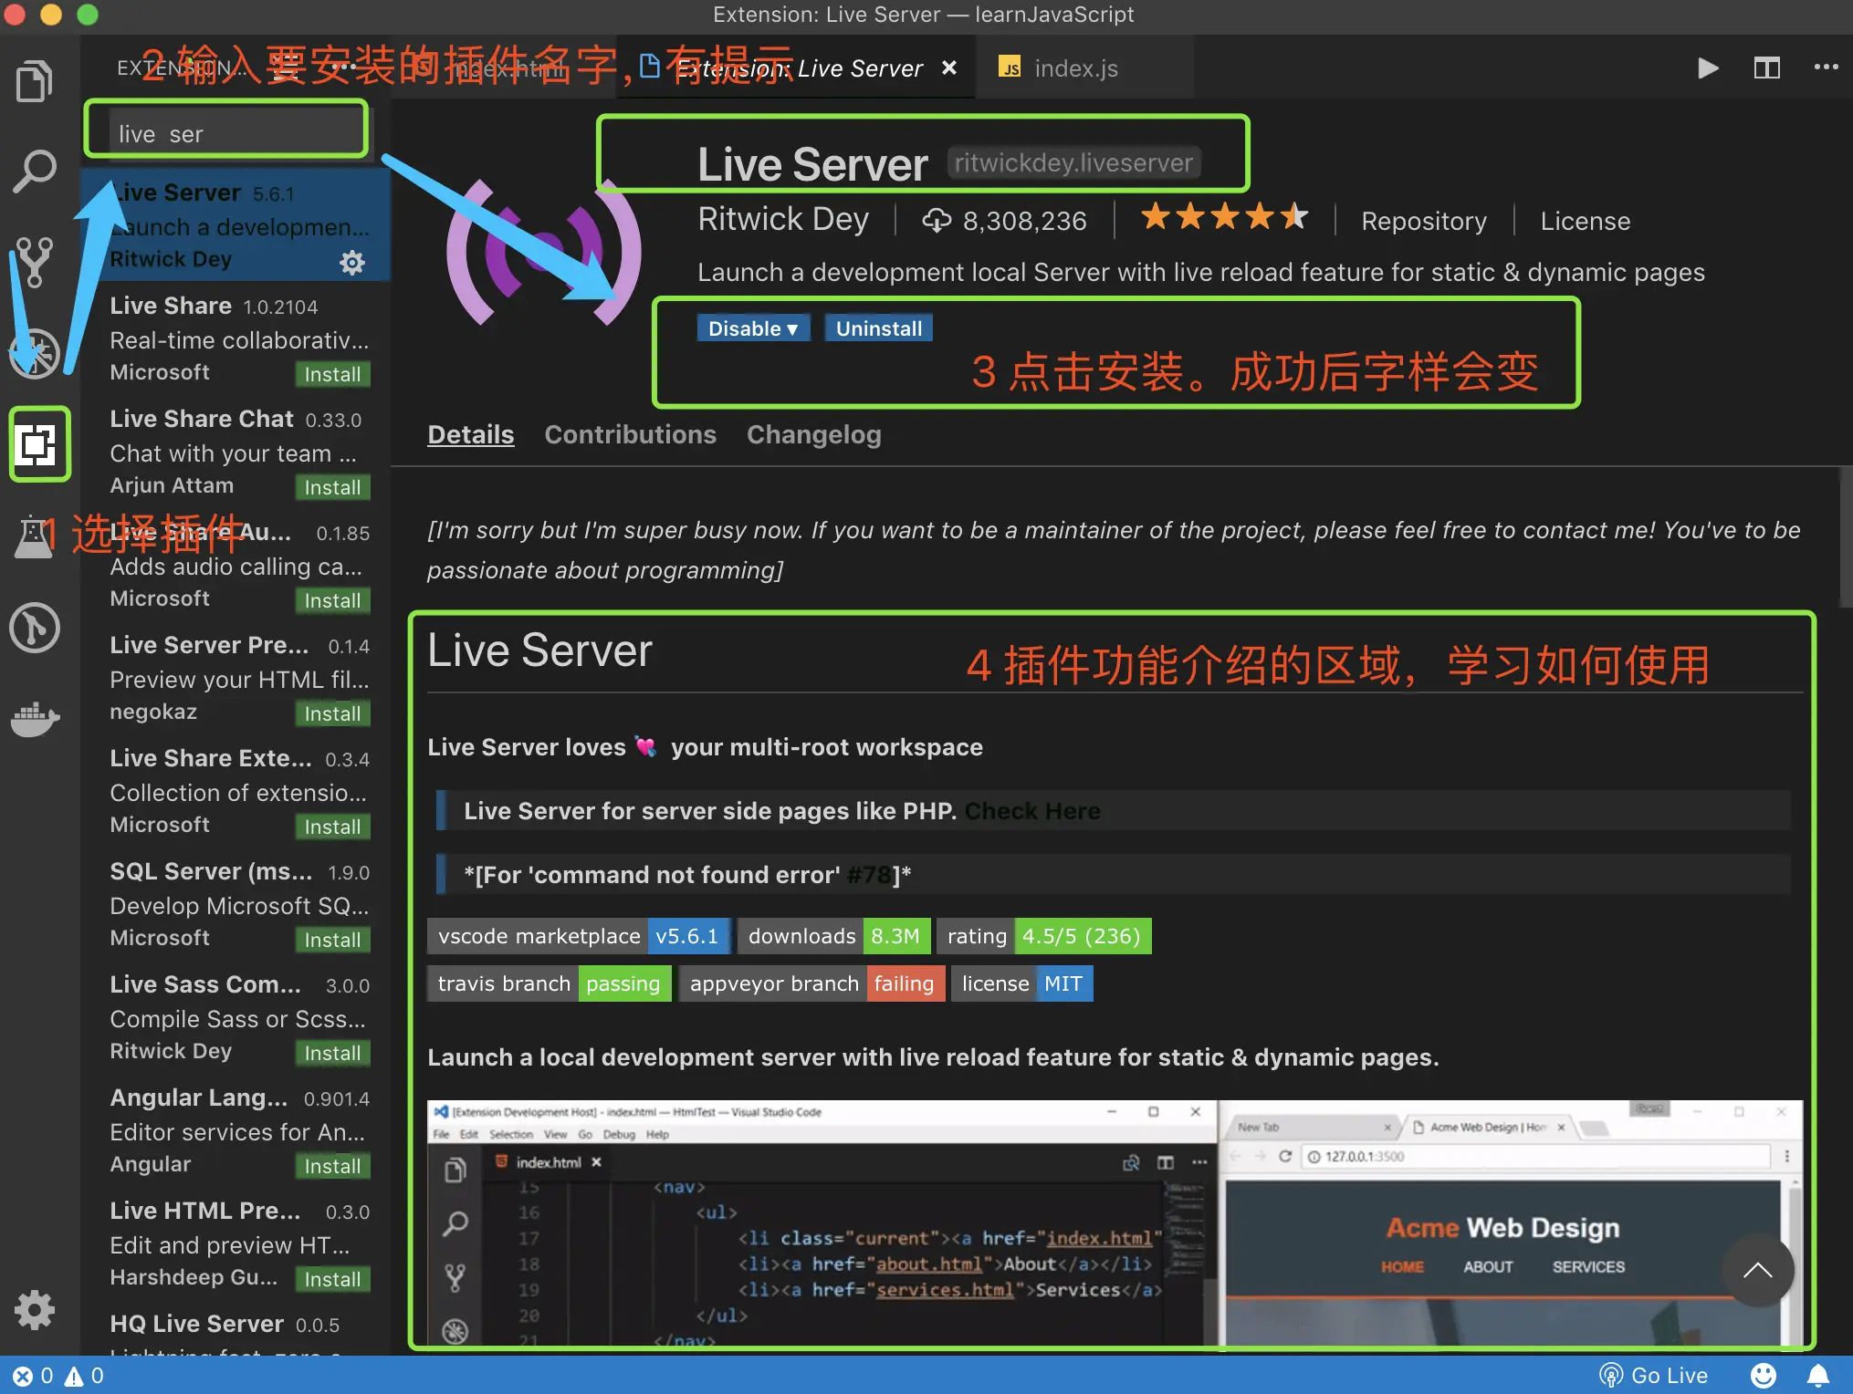Install the Live Sass Compiler extension
The width and height of the screenshot is (1853, 1394).
(332, 1054)
